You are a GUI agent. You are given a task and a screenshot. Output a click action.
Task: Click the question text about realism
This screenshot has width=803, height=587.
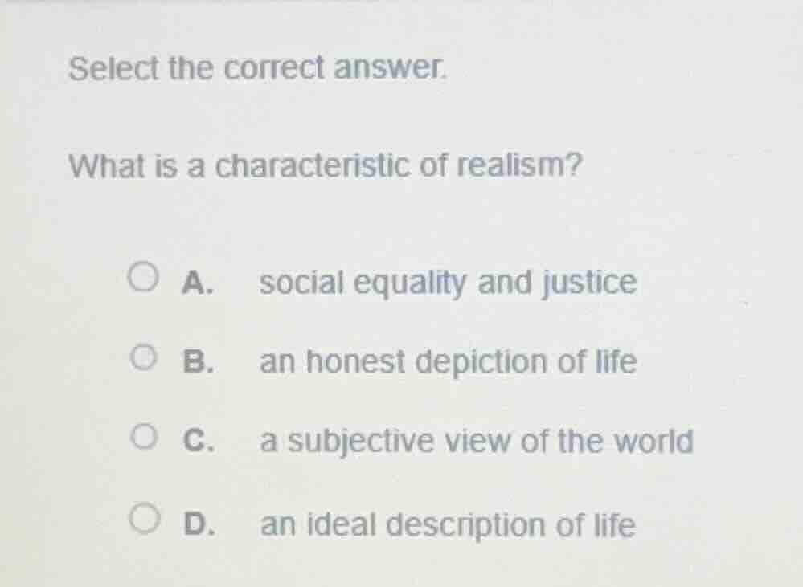click(325, 165)
